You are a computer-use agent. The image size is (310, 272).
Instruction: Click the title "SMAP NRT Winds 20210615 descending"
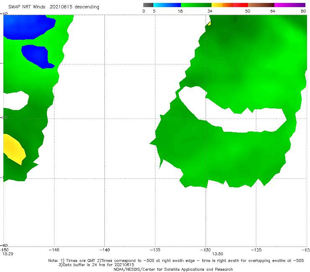coord(54,7)
